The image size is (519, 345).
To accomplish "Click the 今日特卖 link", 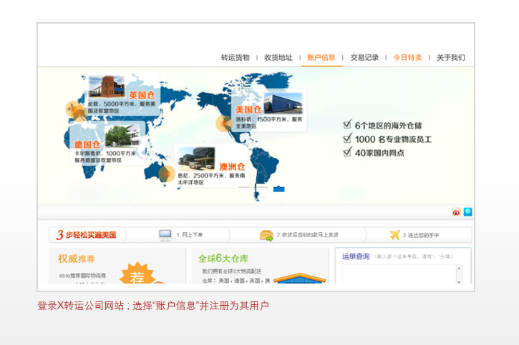I will click(407, 58).
